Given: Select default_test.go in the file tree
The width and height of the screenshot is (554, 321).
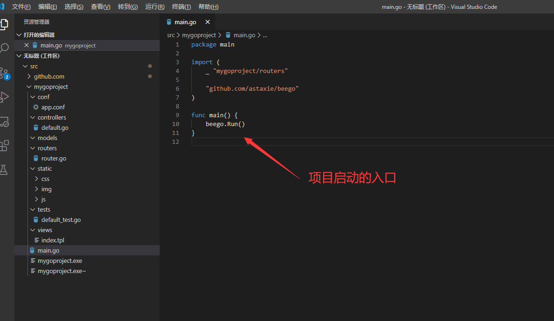Looking at the screenshot, I should [x=62, y=220].
